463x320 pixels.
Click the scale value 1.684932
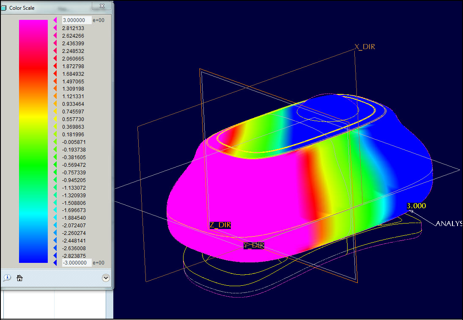pyautogui.click(x=73, y=74)
